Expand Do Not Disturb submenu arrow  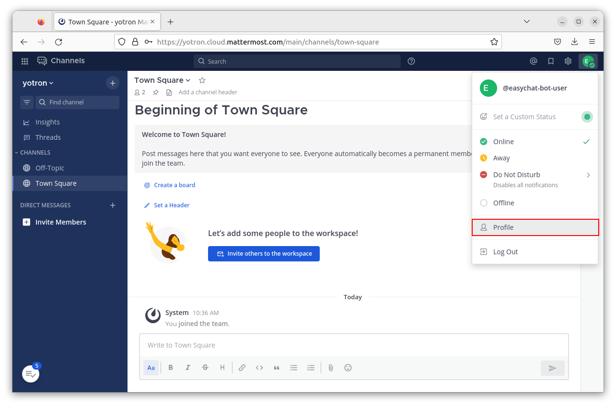pos(588,175)
